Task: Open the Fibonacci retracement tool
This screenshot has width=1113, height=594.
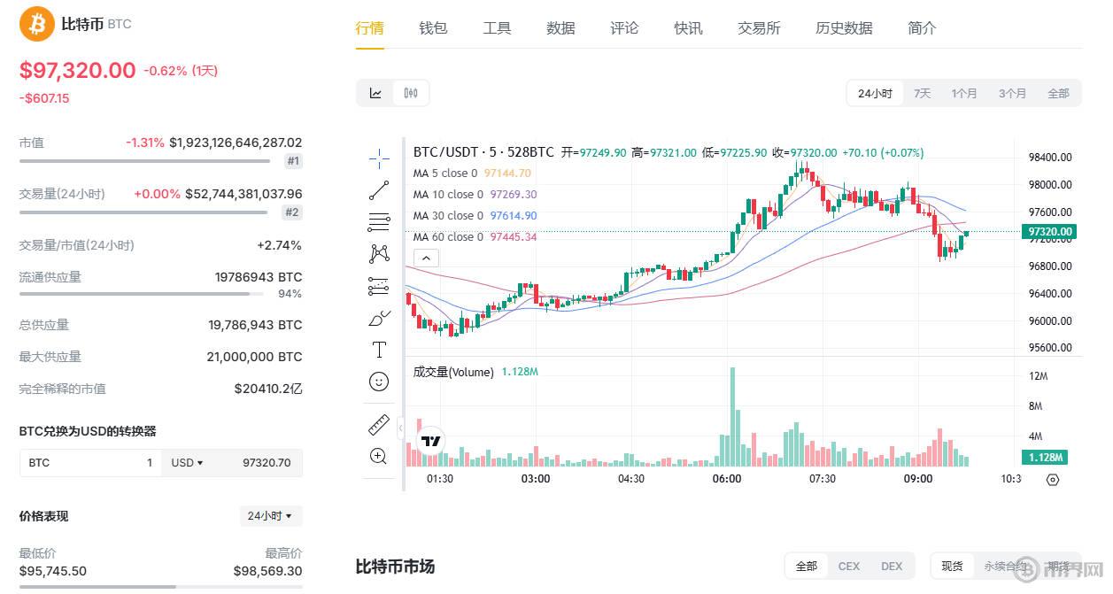Action: [x=379, y=221]
